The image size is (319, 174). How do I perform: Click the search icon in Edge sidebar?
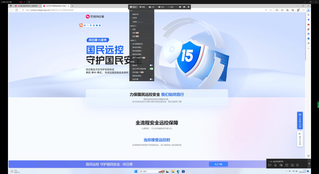(308, 15)
